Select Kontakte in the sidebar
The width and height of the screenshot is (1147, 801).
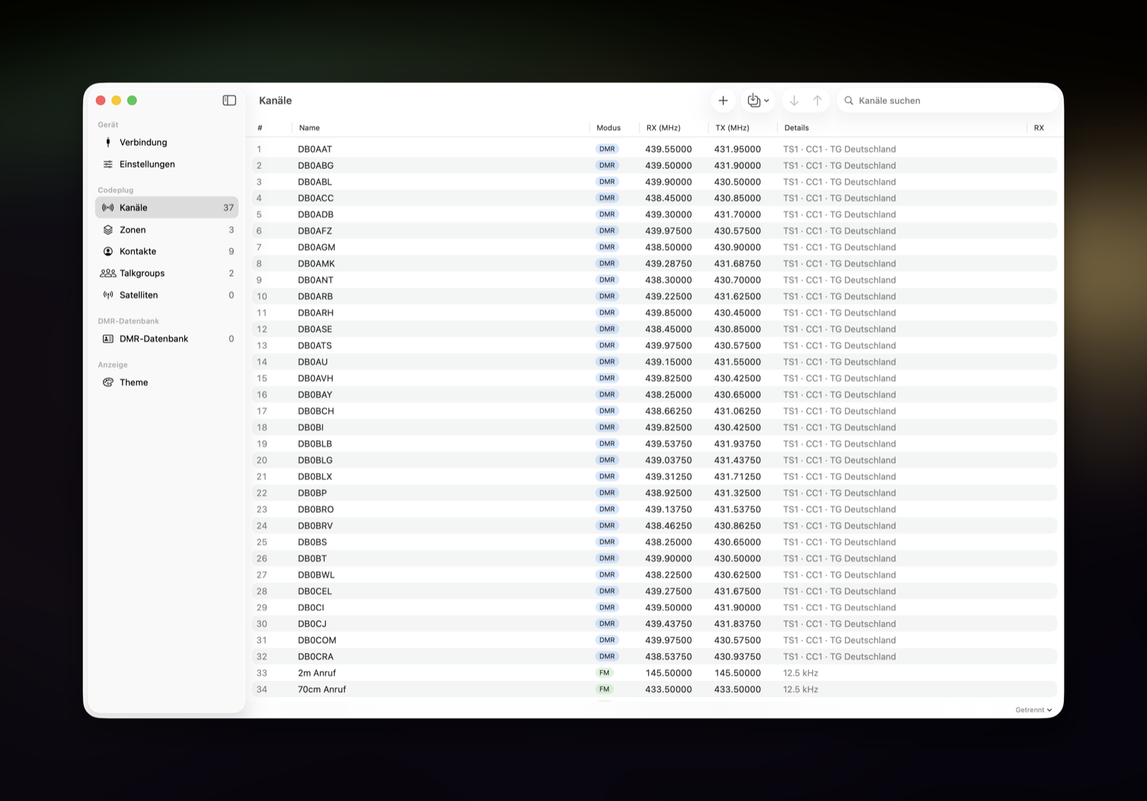[166, 251]
